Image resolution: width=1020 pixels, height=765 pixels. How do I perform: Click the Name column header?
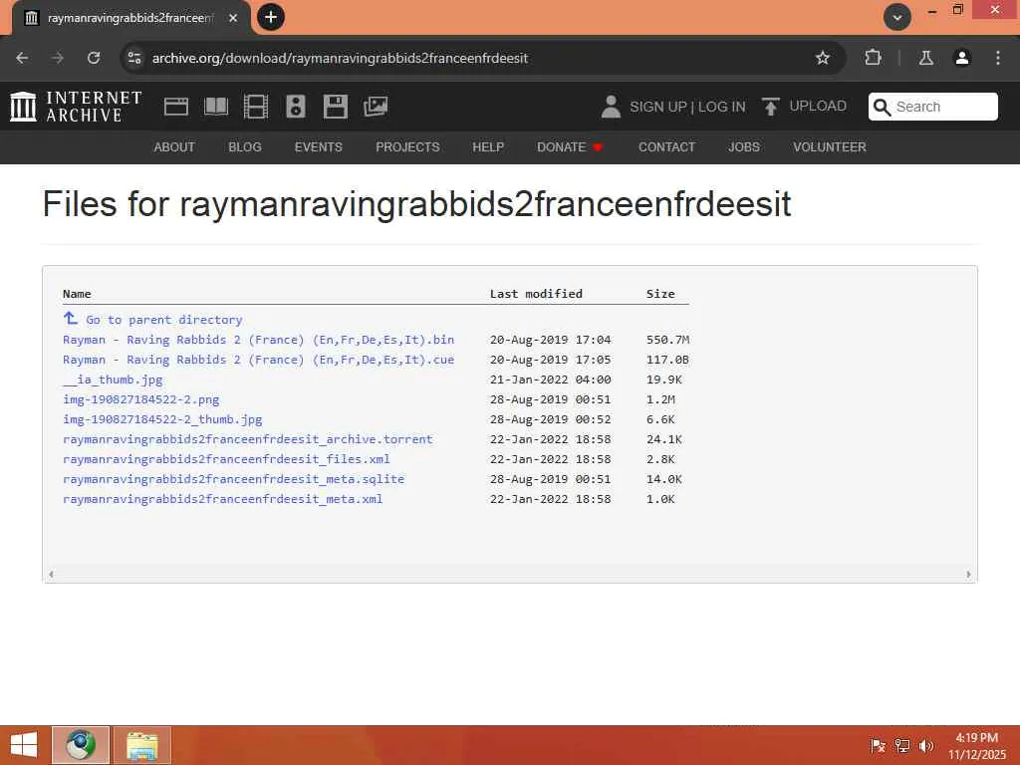[77, 294]
